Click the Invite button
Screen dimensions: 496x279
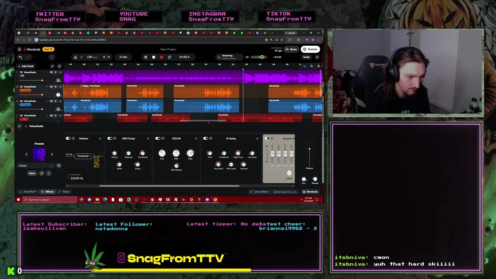307,57
